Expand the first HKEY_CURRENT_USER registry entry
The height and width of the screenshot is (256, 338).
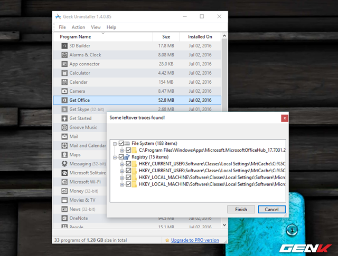122,164
